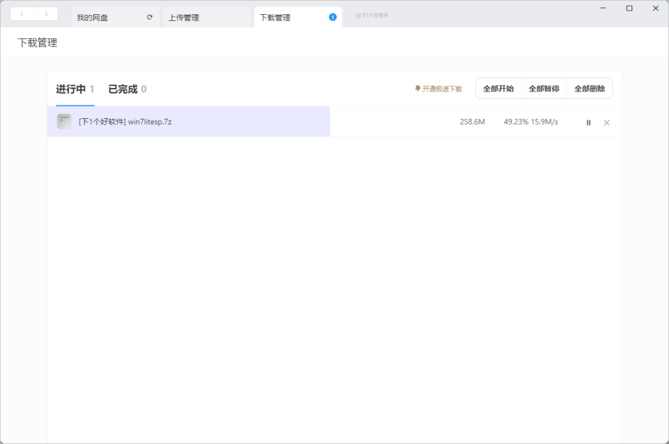Open the 上传管理 tab
The image size is (669, 444).
[x=184, y=17]
